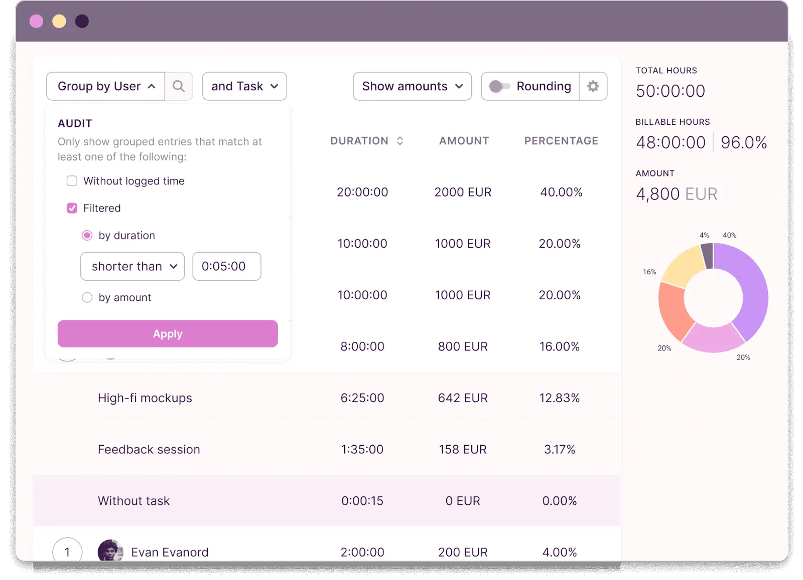Select the by duration radio button
Viewport: 803px width, 580px height.
click(x=87, y=235)
